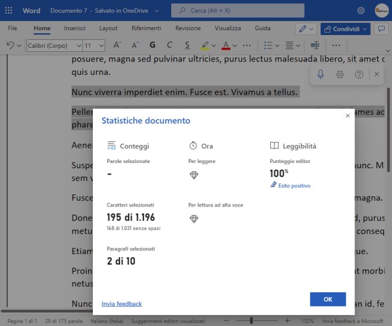This screenshot has height=326, width=392.
Task: Click the vertical document scrollbar
Action: [388, 130]
